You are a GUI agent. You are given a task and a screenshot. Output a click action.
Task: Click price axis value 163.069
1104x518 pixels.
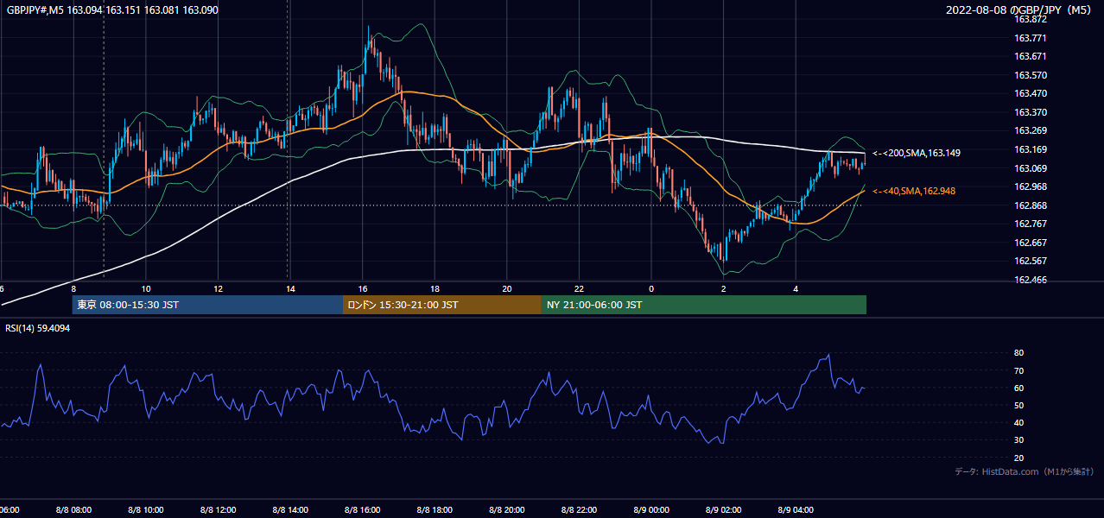click(1031, 168)
